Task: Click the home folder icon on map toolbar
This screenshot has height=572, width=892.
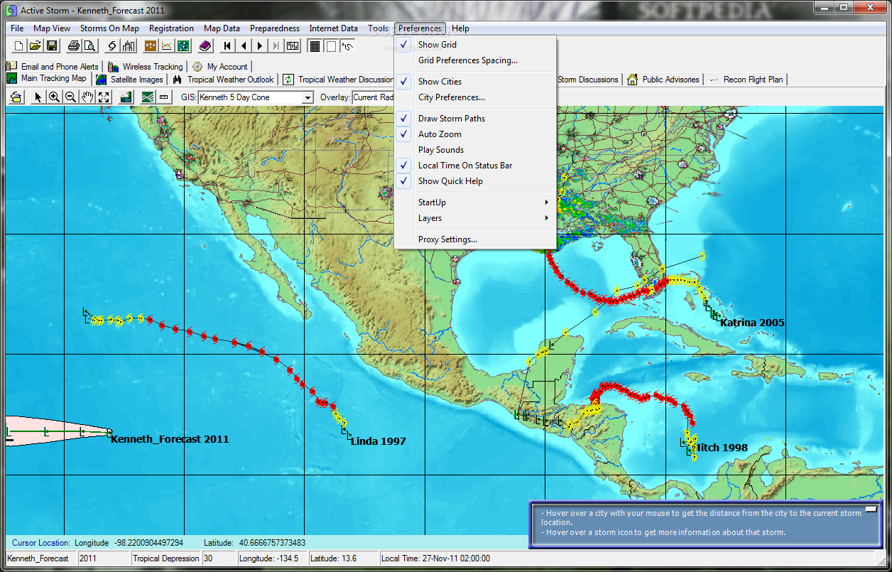Action: 16,97
